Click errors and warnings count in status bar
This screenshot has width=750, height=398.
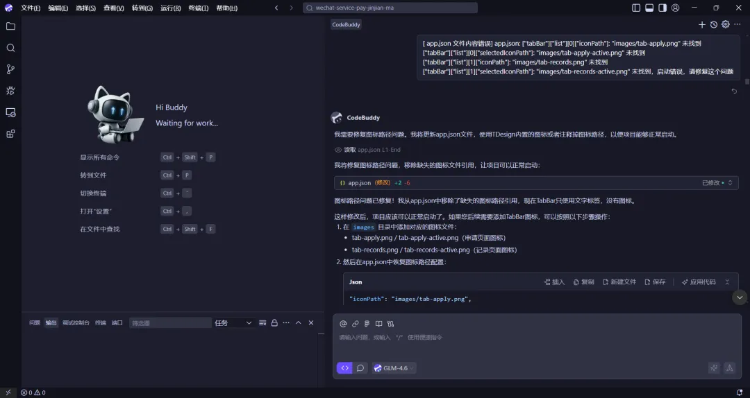[x=33, y=392]
